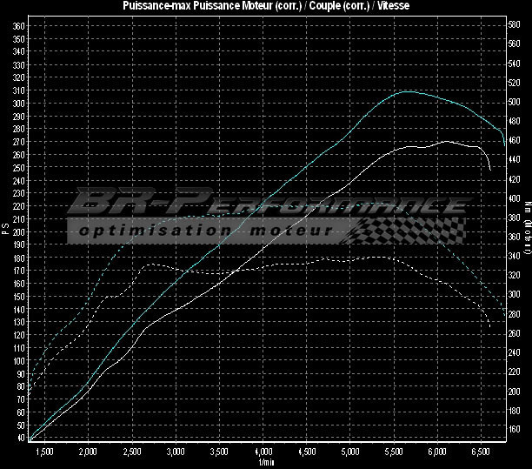Click the 'P S' left axis label
532x469 pixels.
(x=6, y=230)
